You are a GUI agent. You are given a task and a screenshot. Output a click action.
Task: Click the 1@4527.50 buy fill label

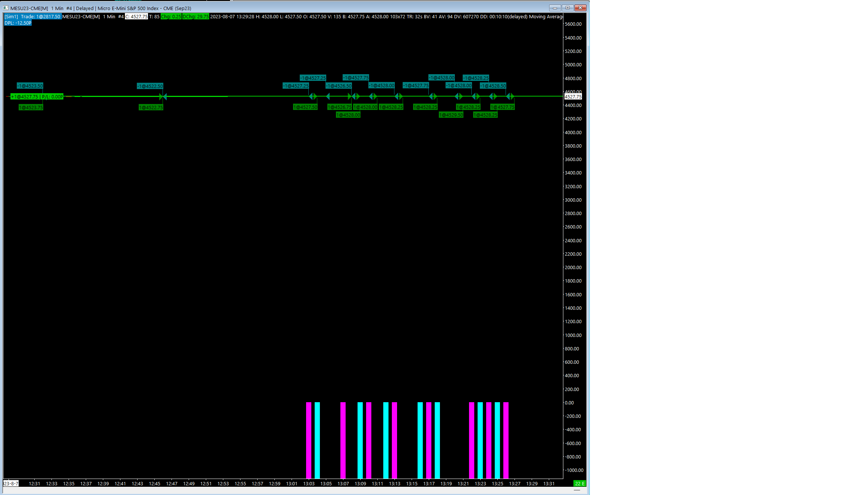point(305,107)
